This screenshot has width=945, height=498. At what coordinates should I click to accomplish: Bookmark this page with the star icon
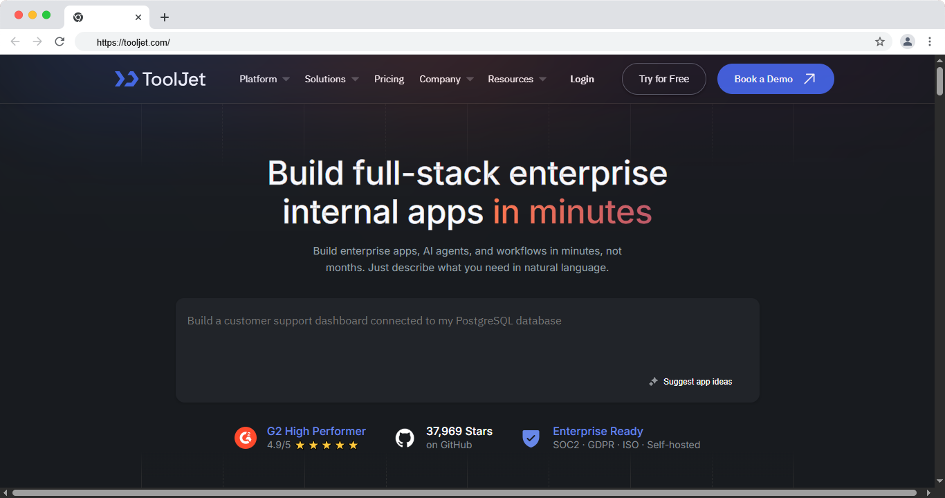(x=880, y=41)
